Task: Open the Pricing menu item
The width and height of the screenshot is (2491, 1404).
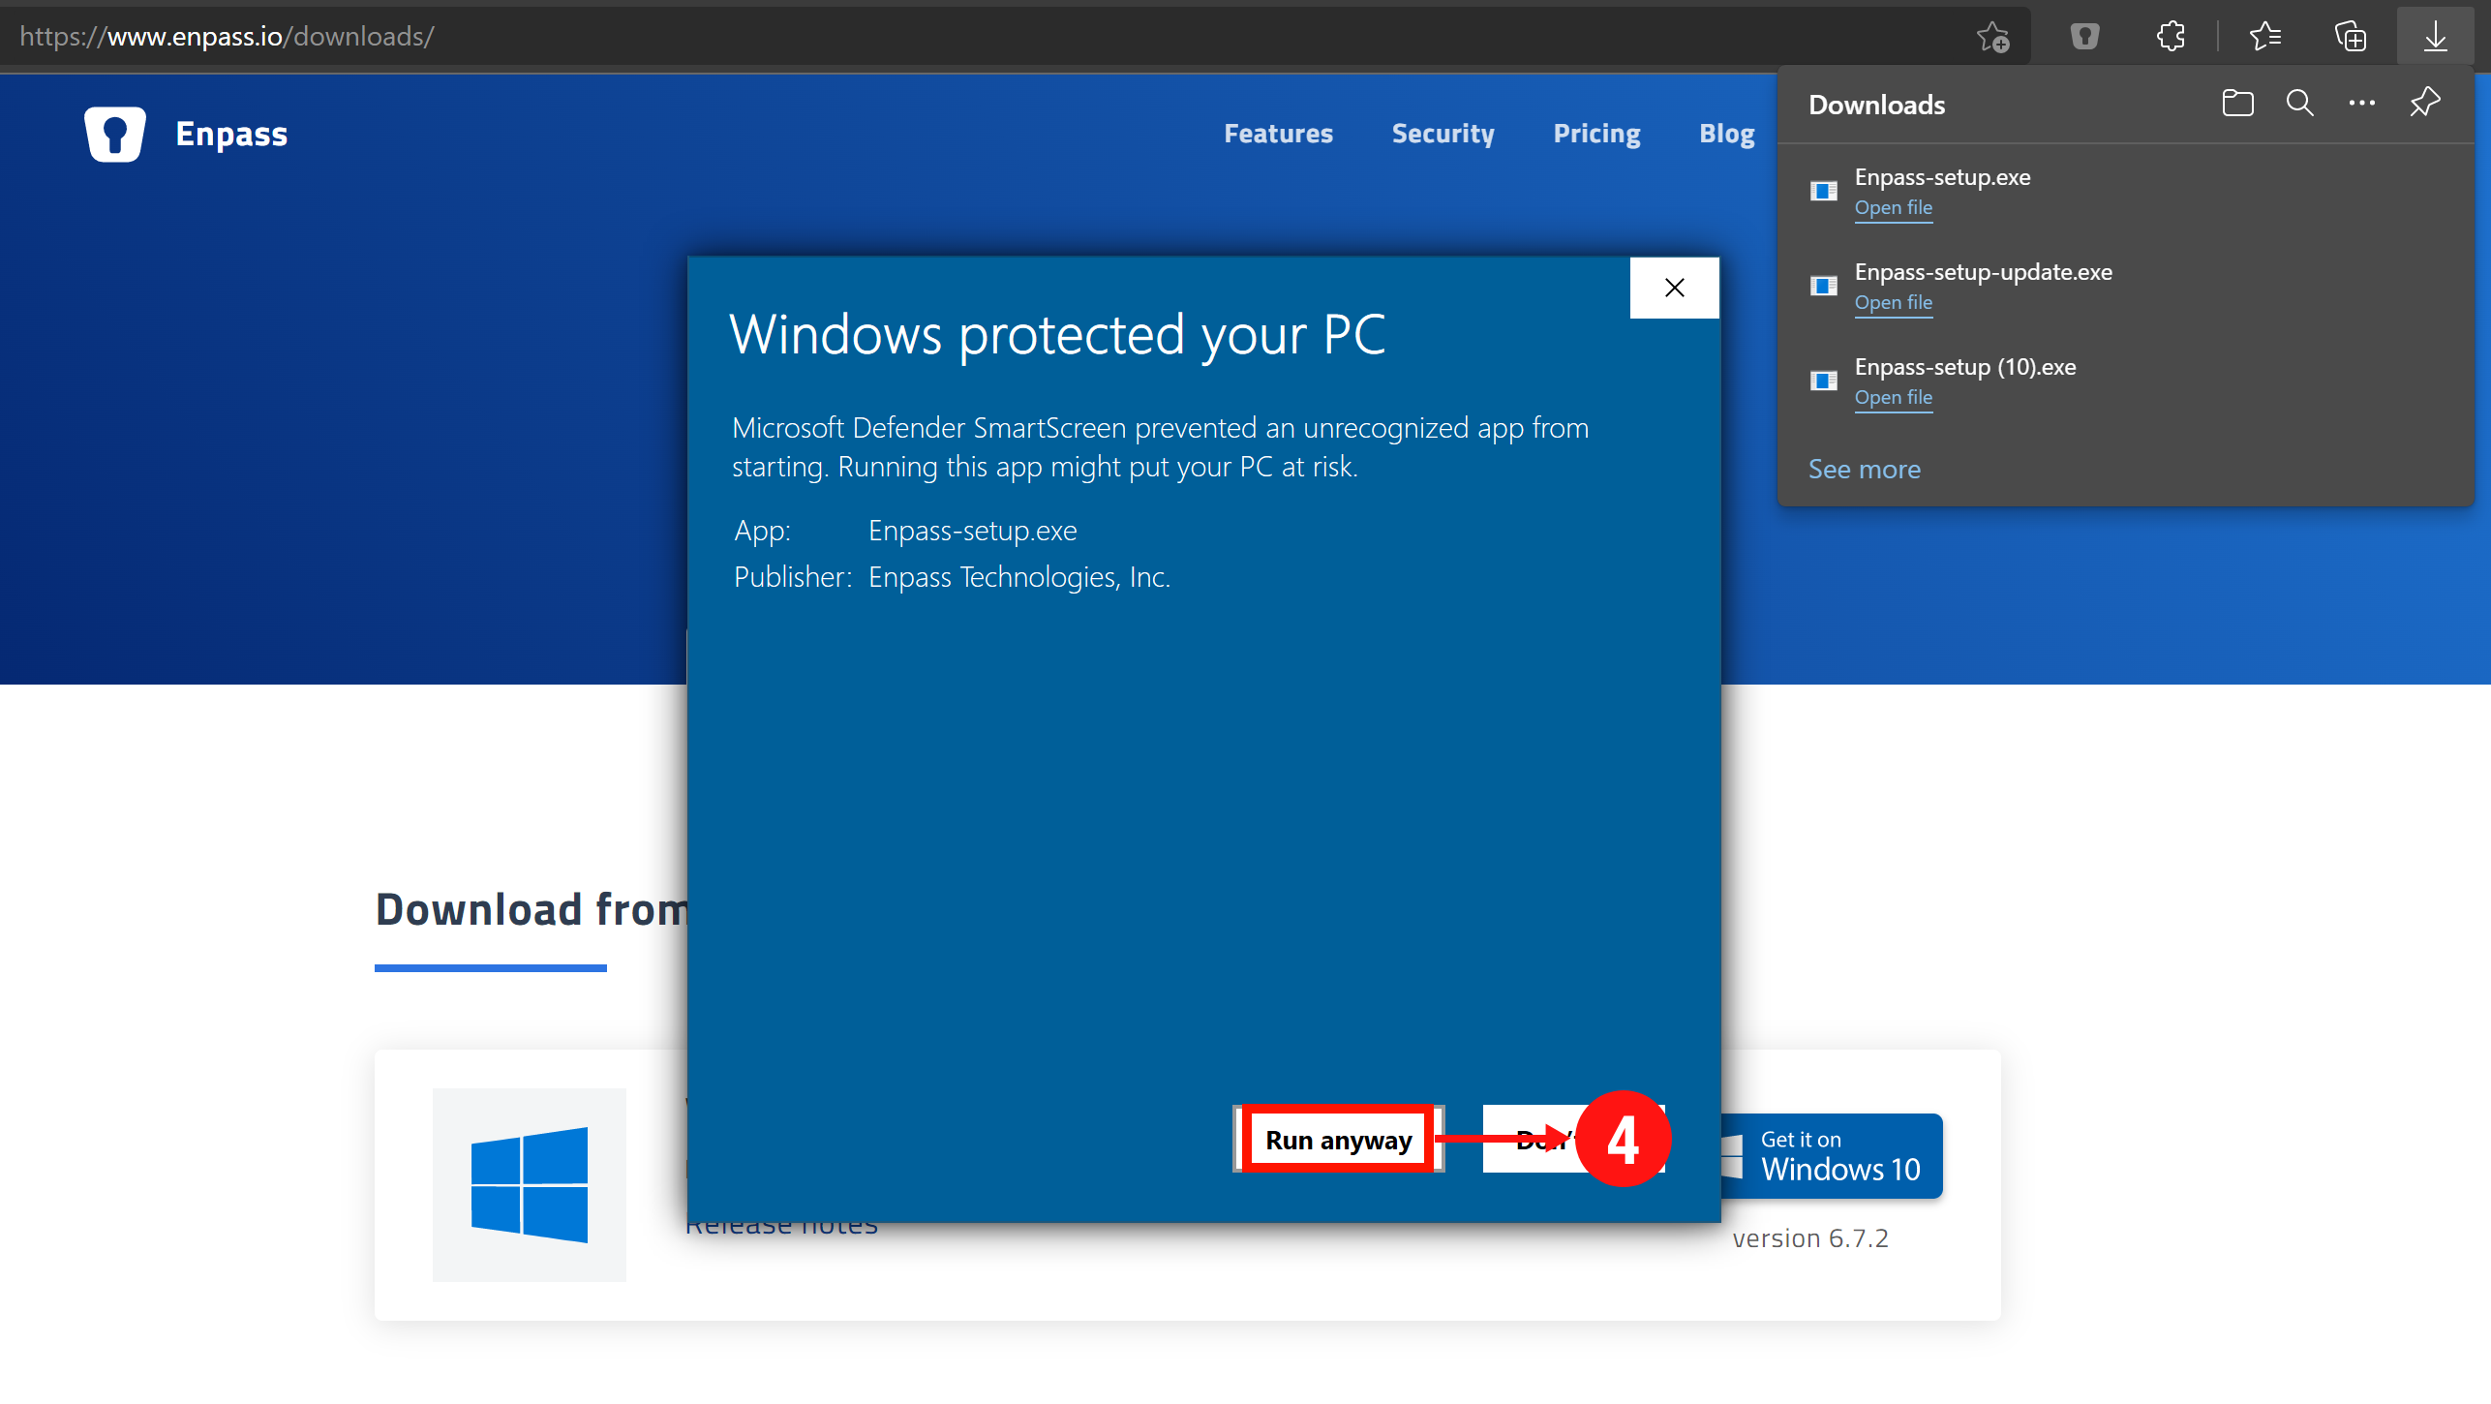Action: 1596,134
